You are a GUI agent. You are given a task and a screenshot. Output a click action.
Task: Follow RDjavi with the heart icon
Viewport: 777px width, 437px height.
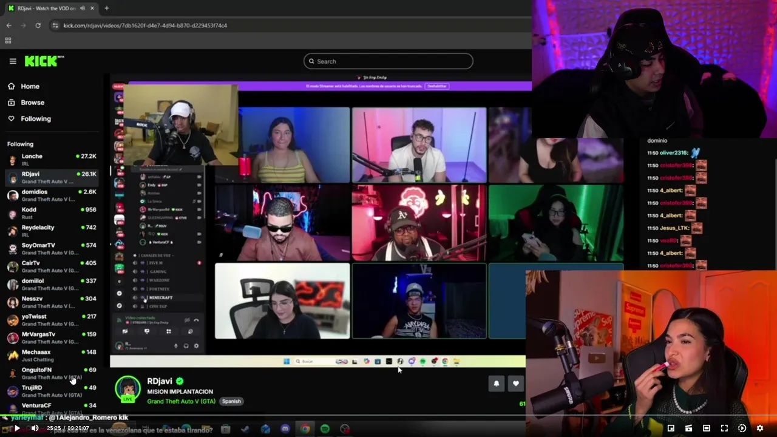point(516,384)
